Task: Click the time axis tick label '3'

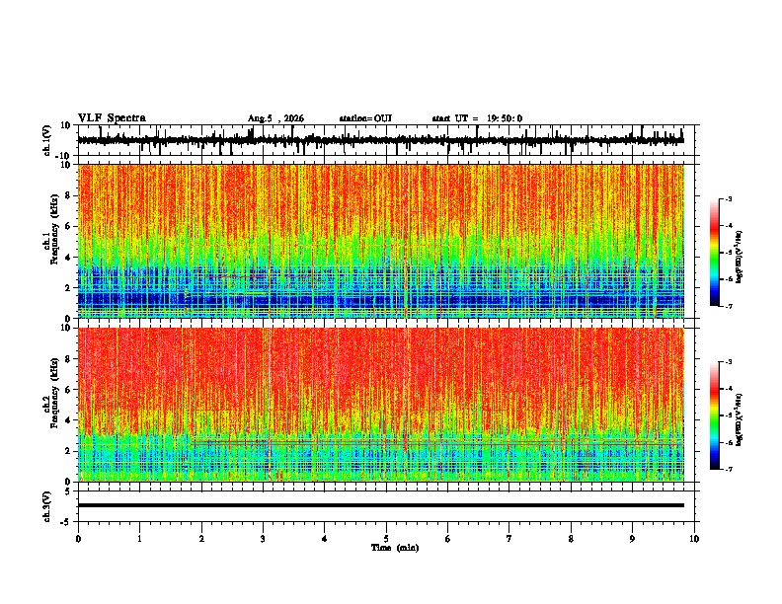Action: tap(263, 539)
